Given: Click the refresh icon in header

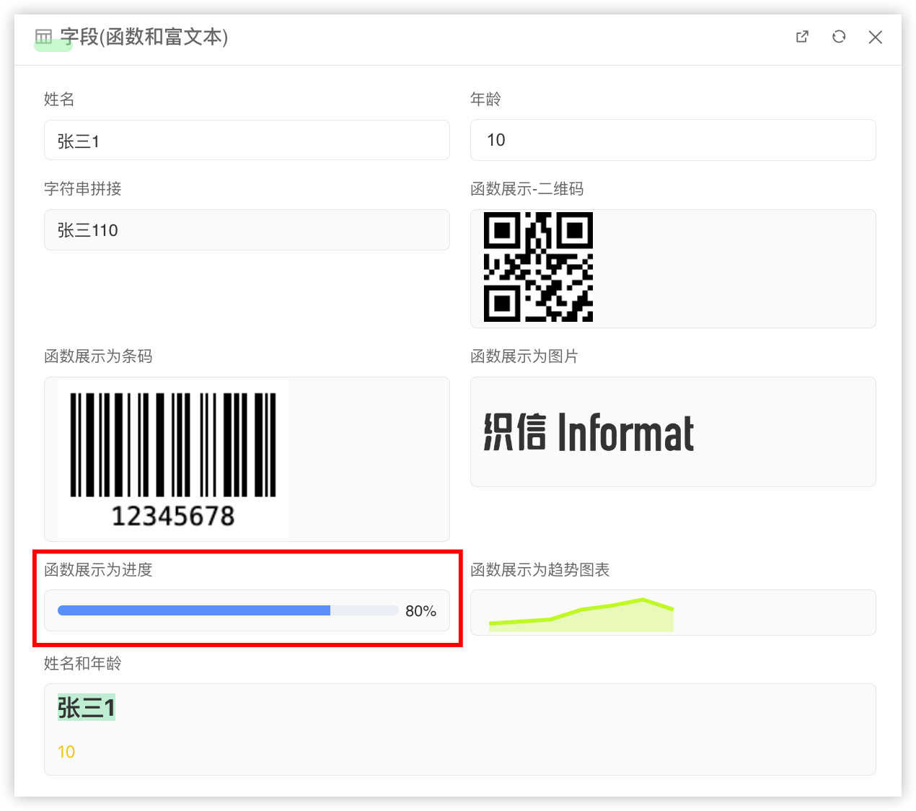Looking at the screenshot, I should (839, 37).
